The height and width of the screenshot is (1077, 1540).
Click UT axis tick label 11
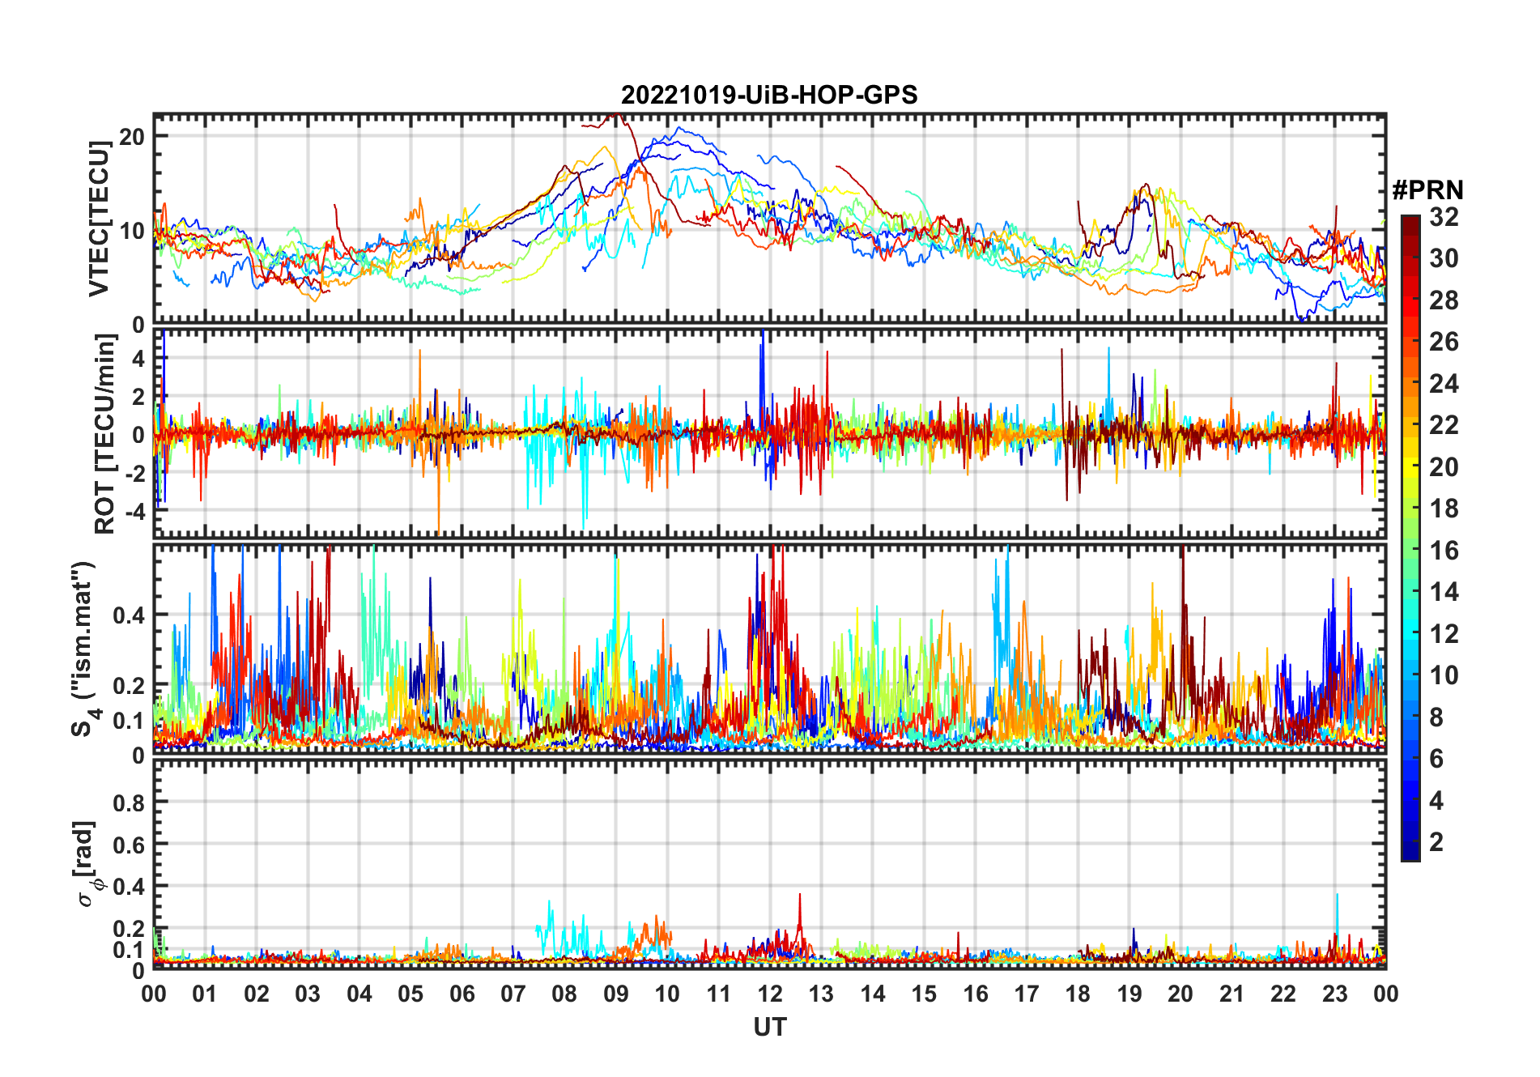[719, 994]
